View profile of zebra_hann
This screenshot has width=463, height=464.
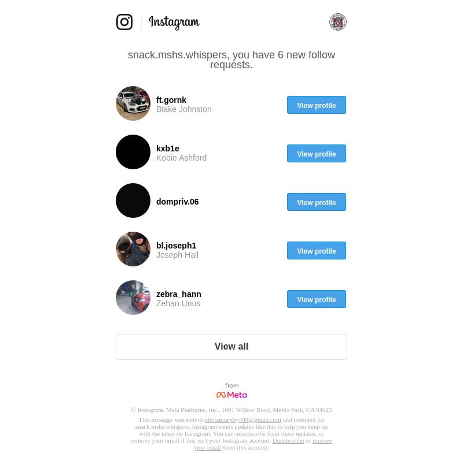coord(316,299)
